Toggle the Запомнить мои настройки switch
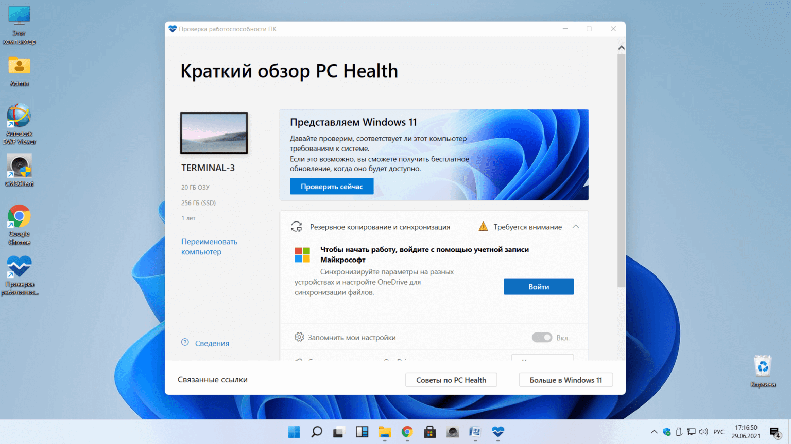 (x=542, y=338)
